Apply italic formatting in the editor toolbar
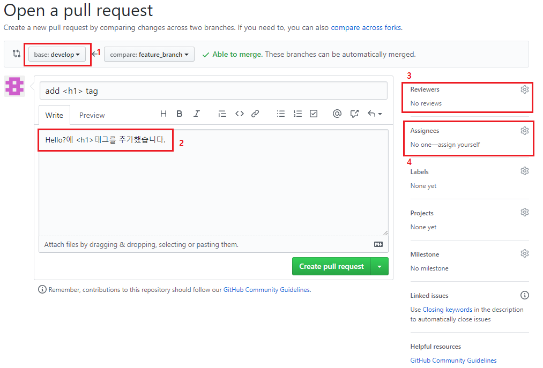543x368 pixels. (x=196, y=114)
